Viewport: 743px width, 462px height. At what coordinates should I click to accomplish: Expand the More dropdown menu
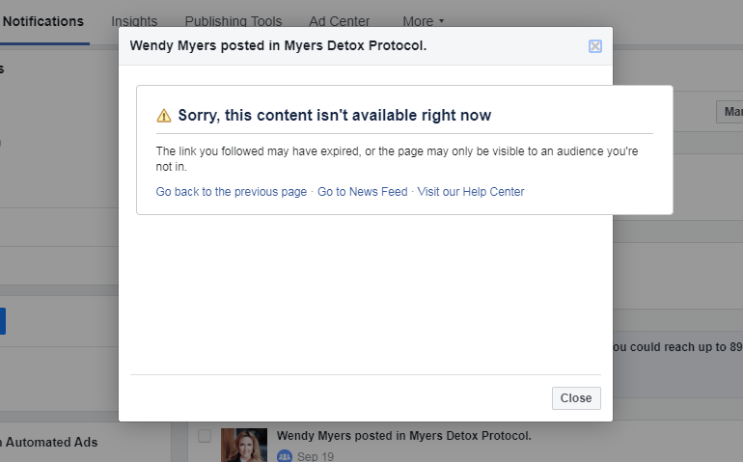pos(424,21)
